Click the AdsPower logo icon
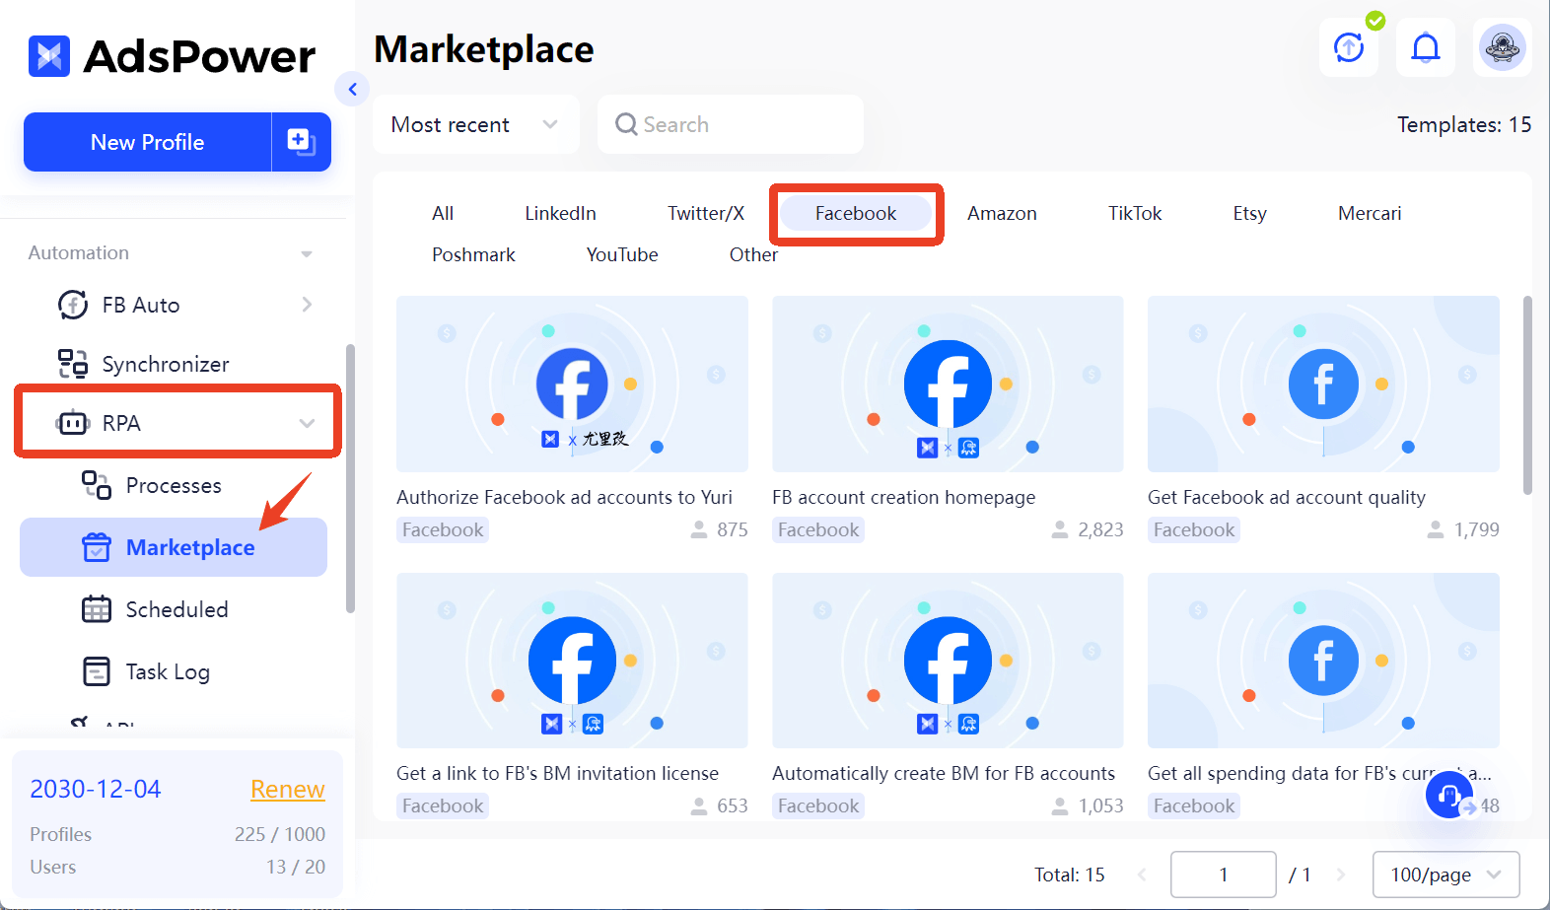This screenshot has height=910, width=1550. [49, 56]
